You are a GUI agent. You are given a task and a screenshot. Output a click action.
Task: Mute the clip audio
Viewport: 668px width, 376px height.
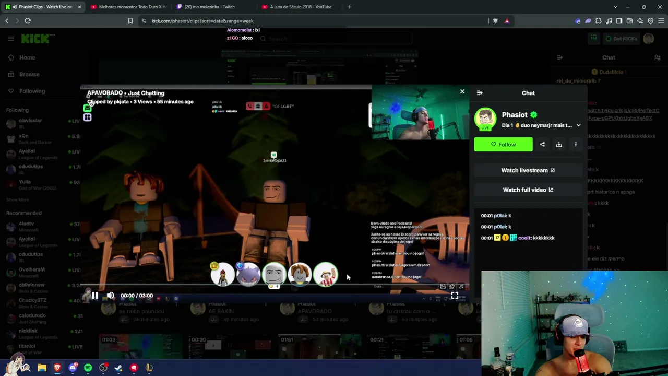pos(111,296)
